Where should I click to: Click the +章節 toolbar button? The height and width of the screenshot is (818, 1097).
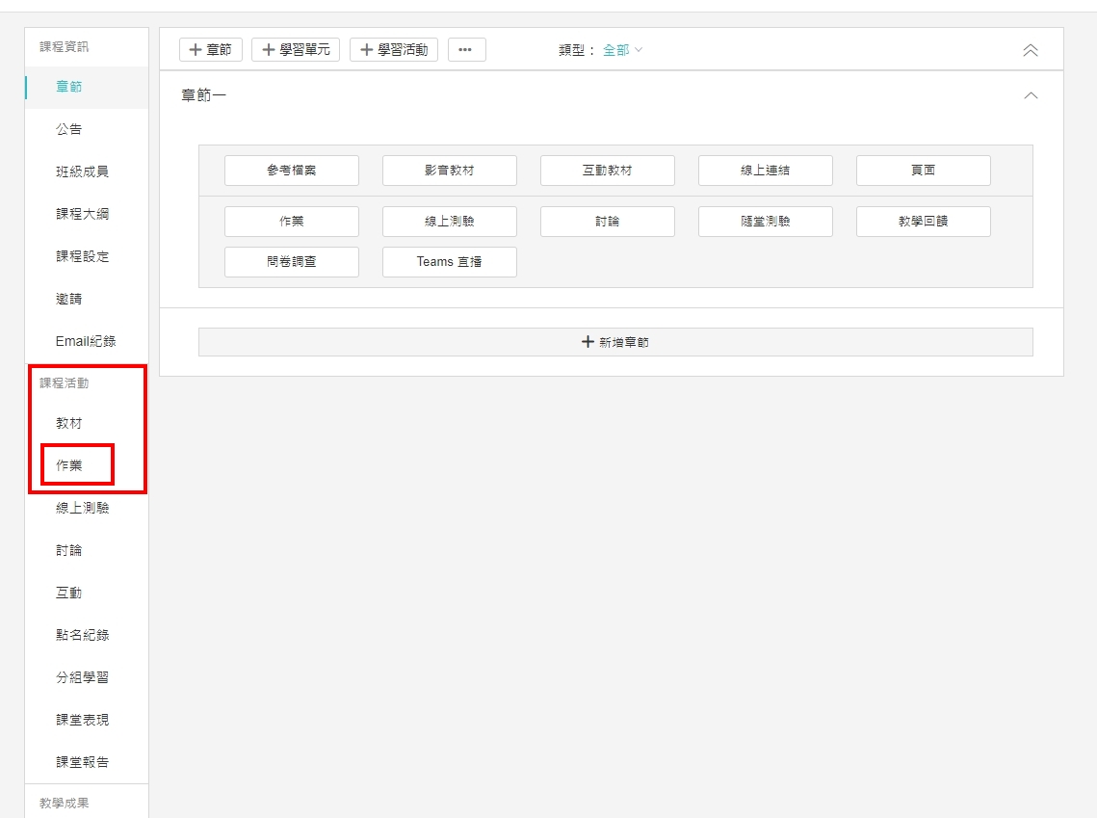coord(211,50)
